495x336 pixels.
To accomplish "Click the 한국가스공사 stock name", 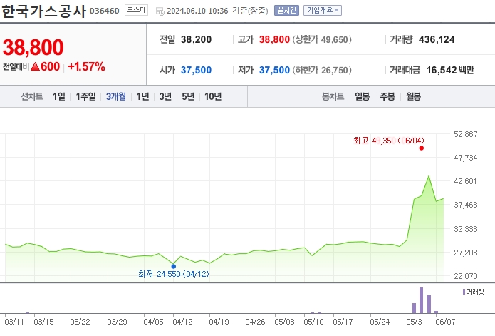I will pyautogui.click(x=43, y=11).
